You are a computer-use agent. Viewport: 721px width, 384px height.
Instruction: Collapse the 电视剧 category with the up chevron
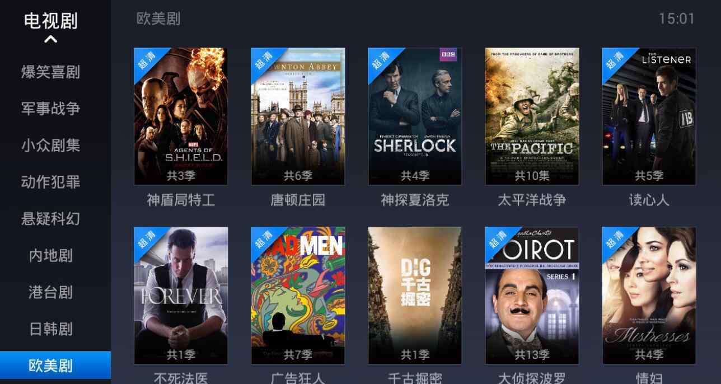[50, 40]
